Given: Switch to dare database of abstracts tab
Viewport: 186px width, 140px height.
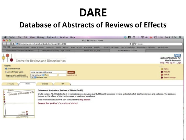Looking at the screenshot, I should pyautogui.click(x=20, y=51).
